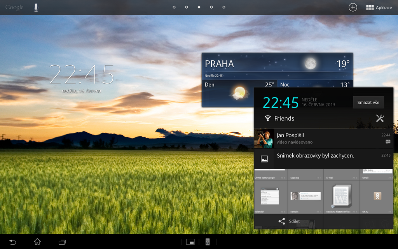This screenshot has height=249, width=398.
Task: Tap the Sdílet share icon
Action: pos(281,221)
